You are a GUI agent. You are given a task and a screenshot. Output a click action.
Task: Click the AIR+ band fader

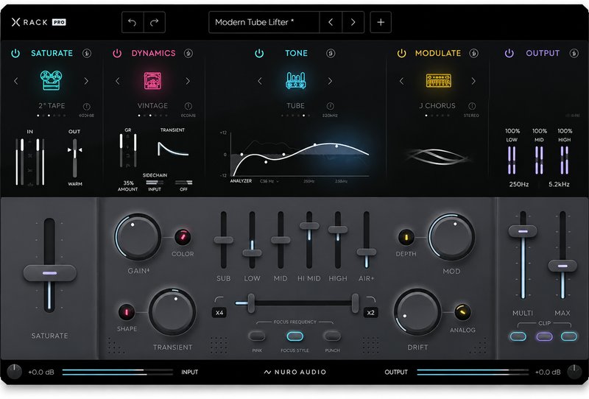coord(366,253)
